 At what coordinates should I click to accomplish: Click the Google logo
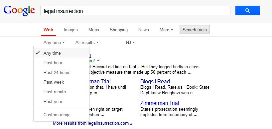(19, 10)
